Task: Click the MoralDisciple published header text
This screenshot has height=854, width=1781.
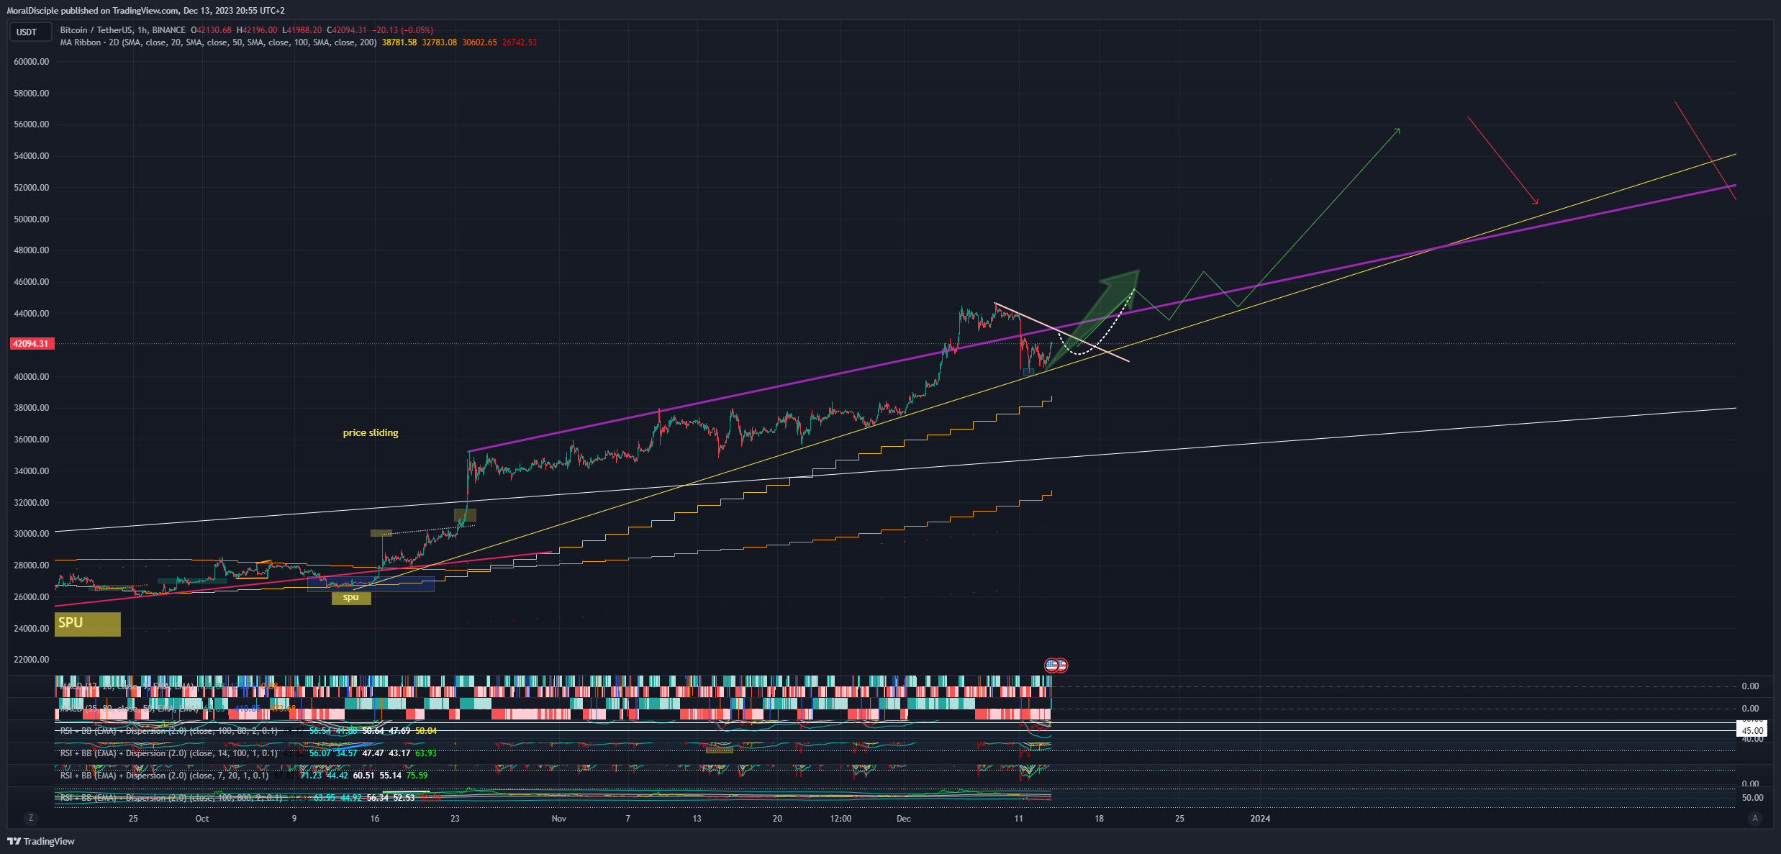Action: click(x=145, y=11)
